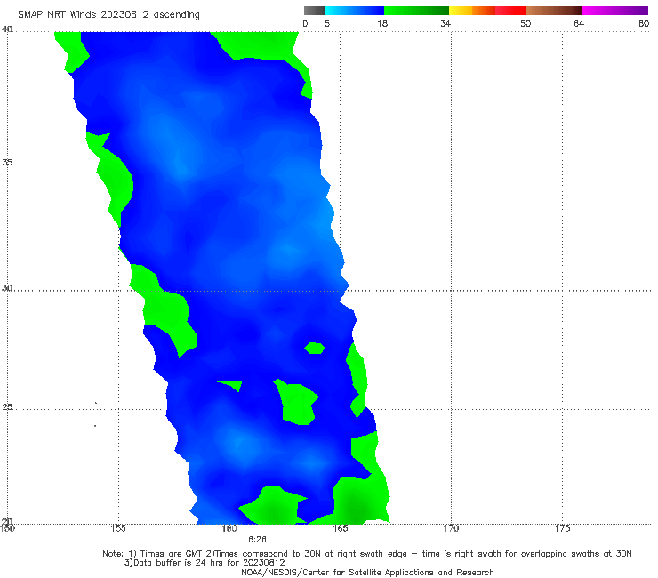This screenshot has height=578, width=658.
Task: Click the red segment of the color bar
Action: point(510,11)
